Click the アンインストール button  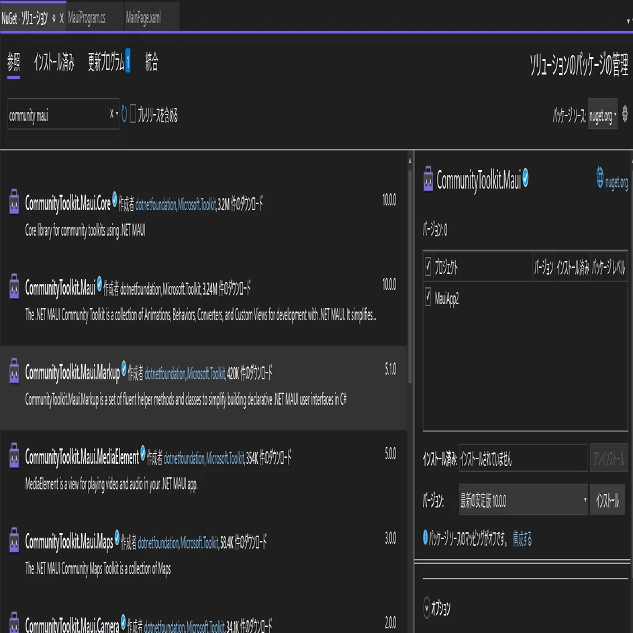pyautogui.click(x=609, y=458)
